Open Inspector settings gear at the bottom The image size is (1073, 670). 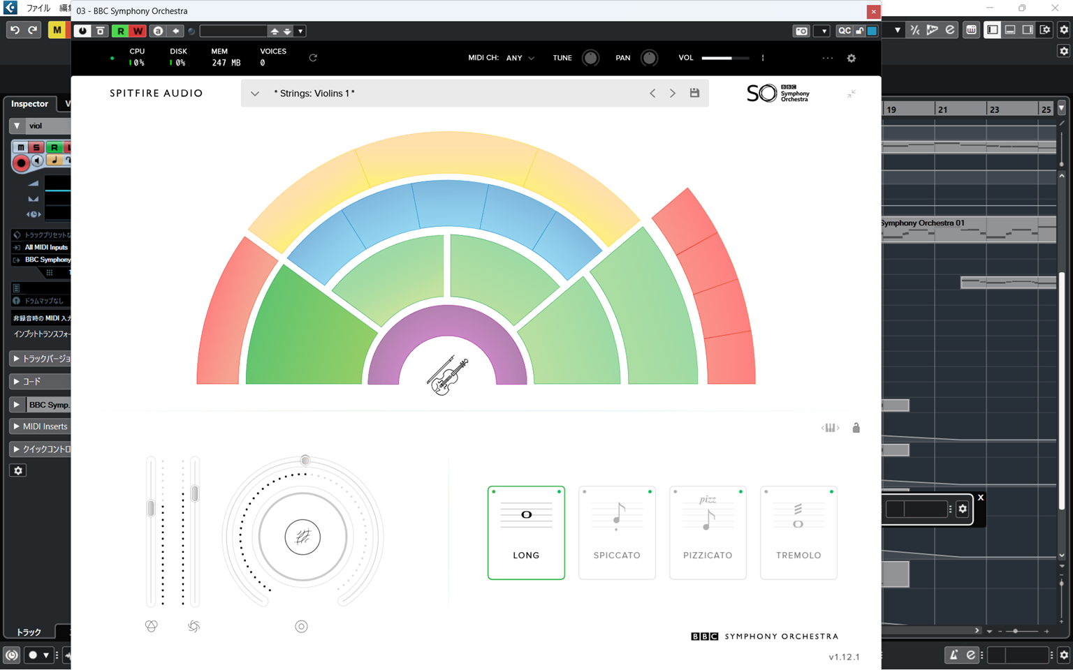[18, 470]
